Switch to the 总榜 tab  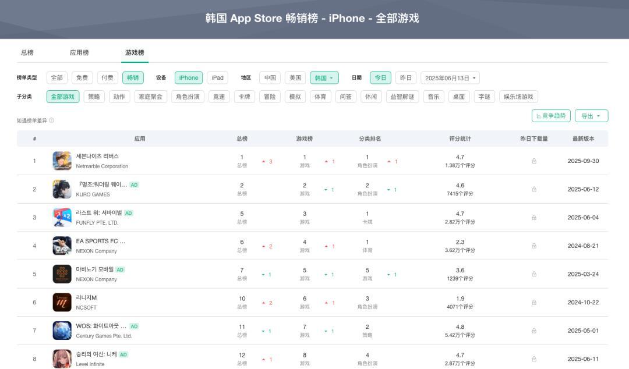pyautogui.click(x=27, y=52)
